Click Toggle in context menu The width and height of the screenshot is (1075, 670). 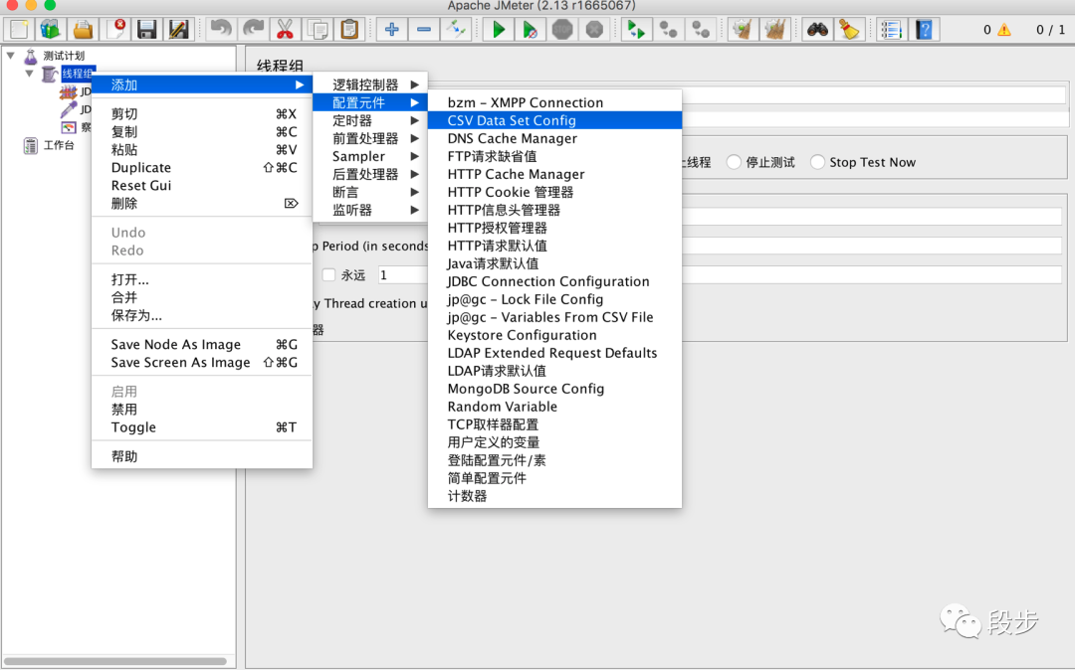(202, 427)
